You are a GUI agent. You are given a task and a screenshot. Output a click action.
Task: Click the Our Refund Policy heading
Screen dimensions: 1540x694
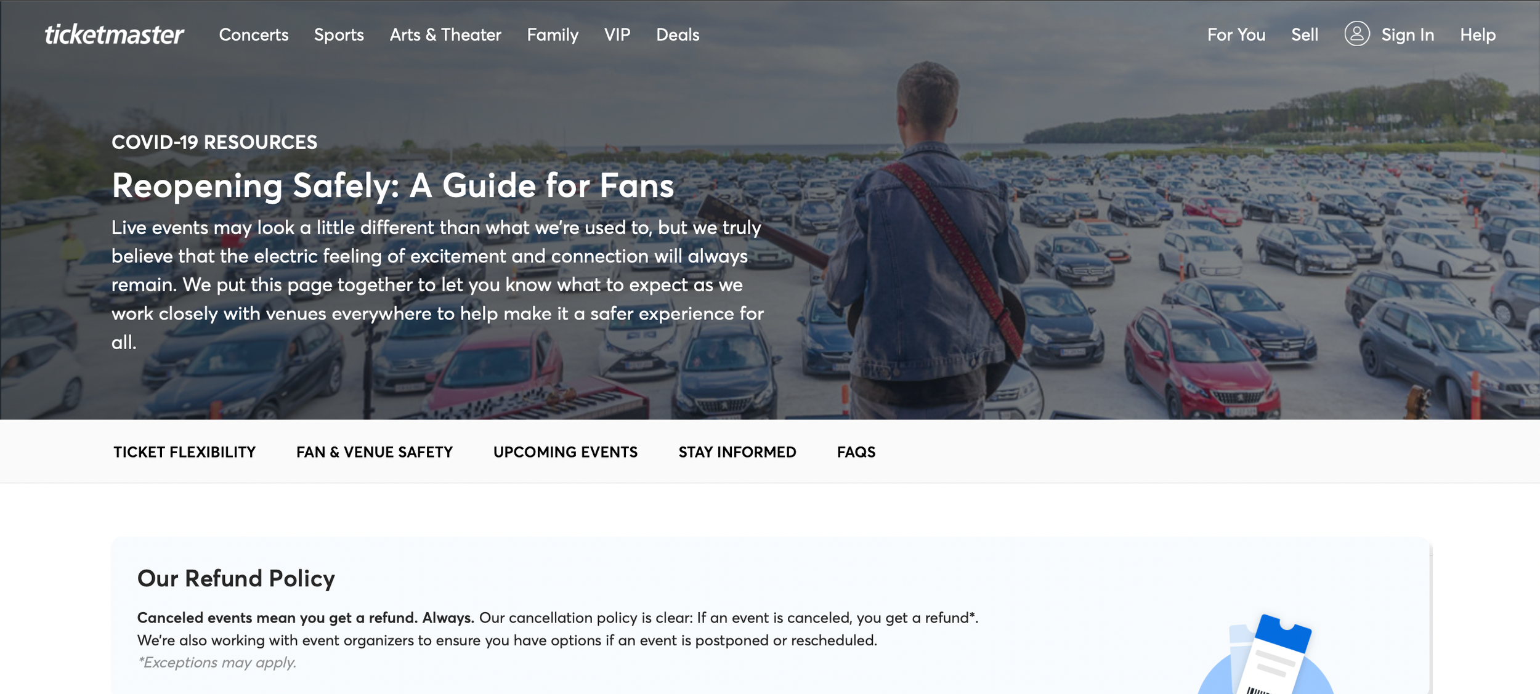236,578
